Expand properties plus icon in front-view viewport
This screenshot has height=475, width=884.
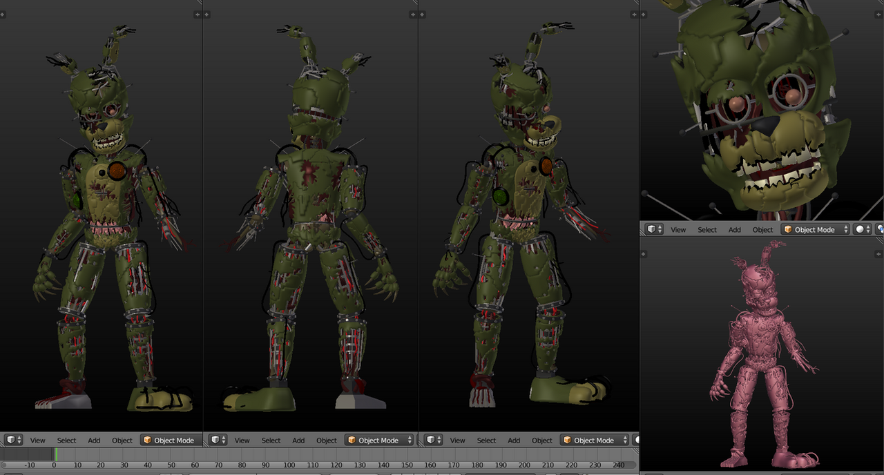(198, 14)
